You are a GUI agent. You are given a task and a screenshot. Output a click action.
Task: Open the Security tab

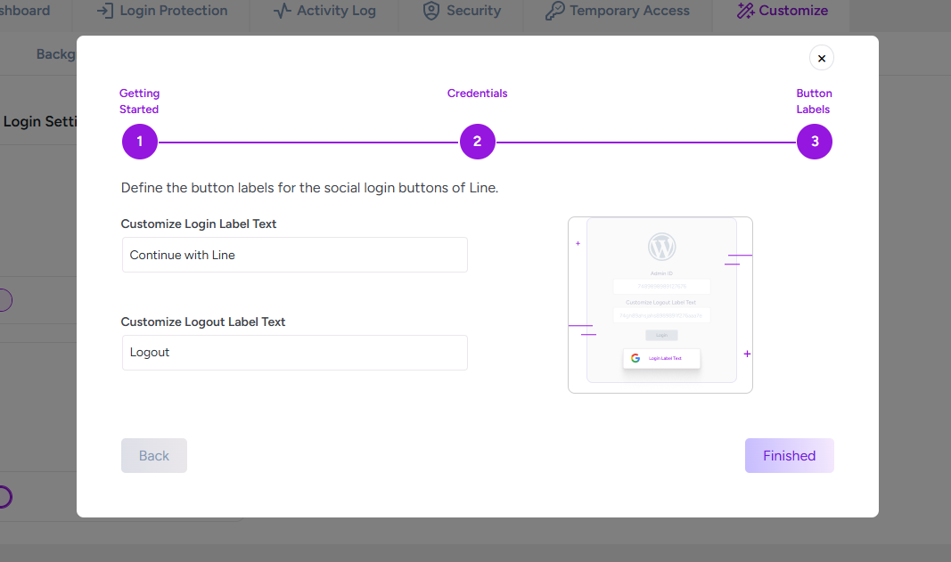(x=473, y=12)
